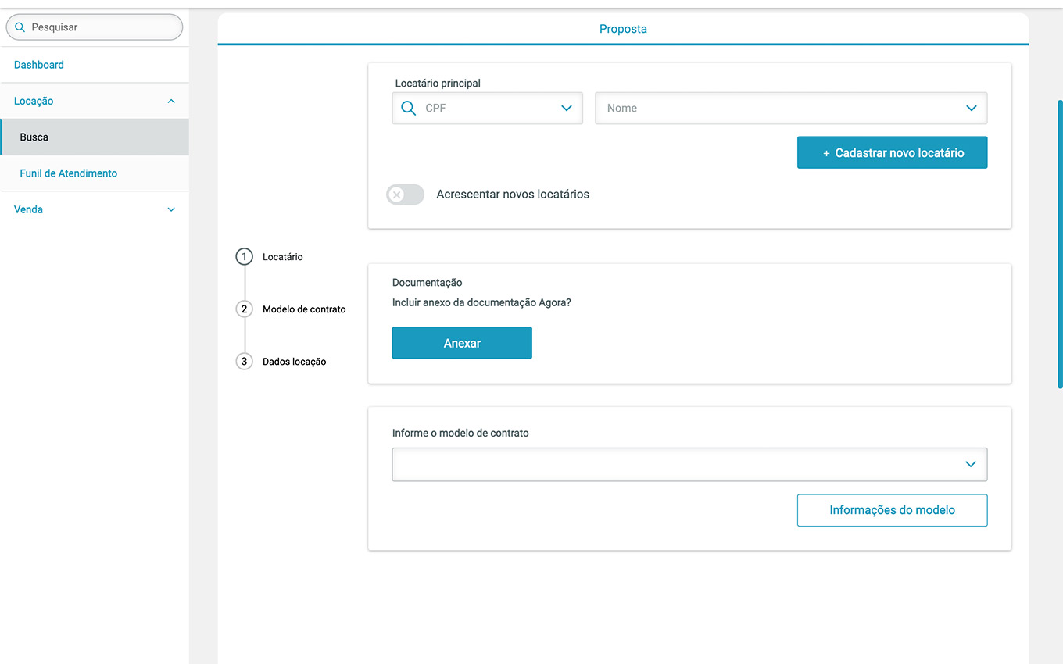
Task: Click the page vertical scrollbar
Action: [1059, 244]
